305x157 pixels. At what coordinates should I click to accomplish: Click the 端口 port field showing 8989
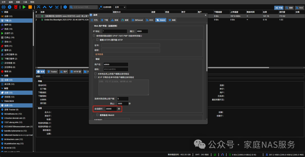coord(142,31)
